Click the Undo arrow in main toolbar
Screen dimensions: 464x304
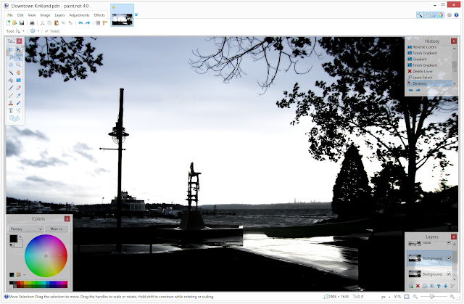click(80, 22)
